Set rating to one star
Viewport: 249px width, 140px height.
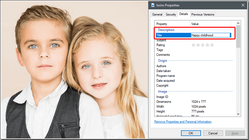tap(193, 45)
